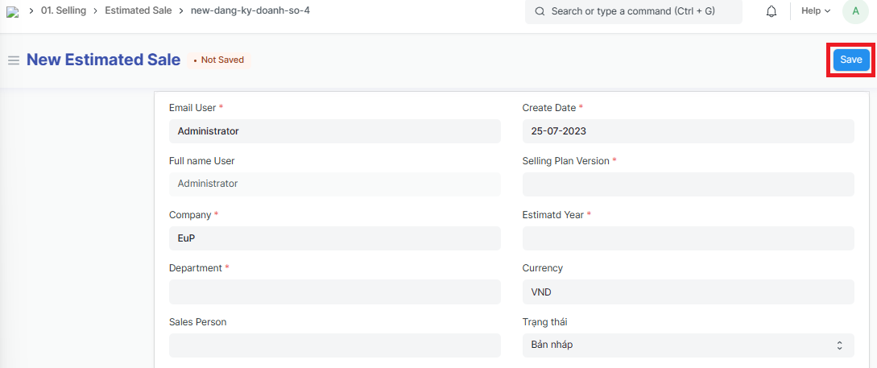The width and height of the screenshot is (877, 368).
Task: Click the Company field containing EuP
Action: (334, 238)
